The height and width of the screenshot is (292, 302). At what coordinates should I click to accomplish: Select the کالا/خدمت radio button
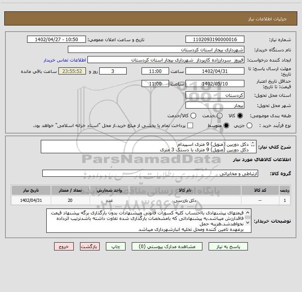pos(193,116)
